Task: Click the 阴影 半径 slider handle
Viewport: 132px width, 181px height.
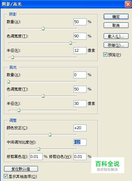Action: click(12, 57)
